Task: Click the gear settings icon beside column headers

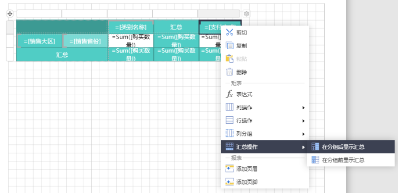Action: [246, 14]
